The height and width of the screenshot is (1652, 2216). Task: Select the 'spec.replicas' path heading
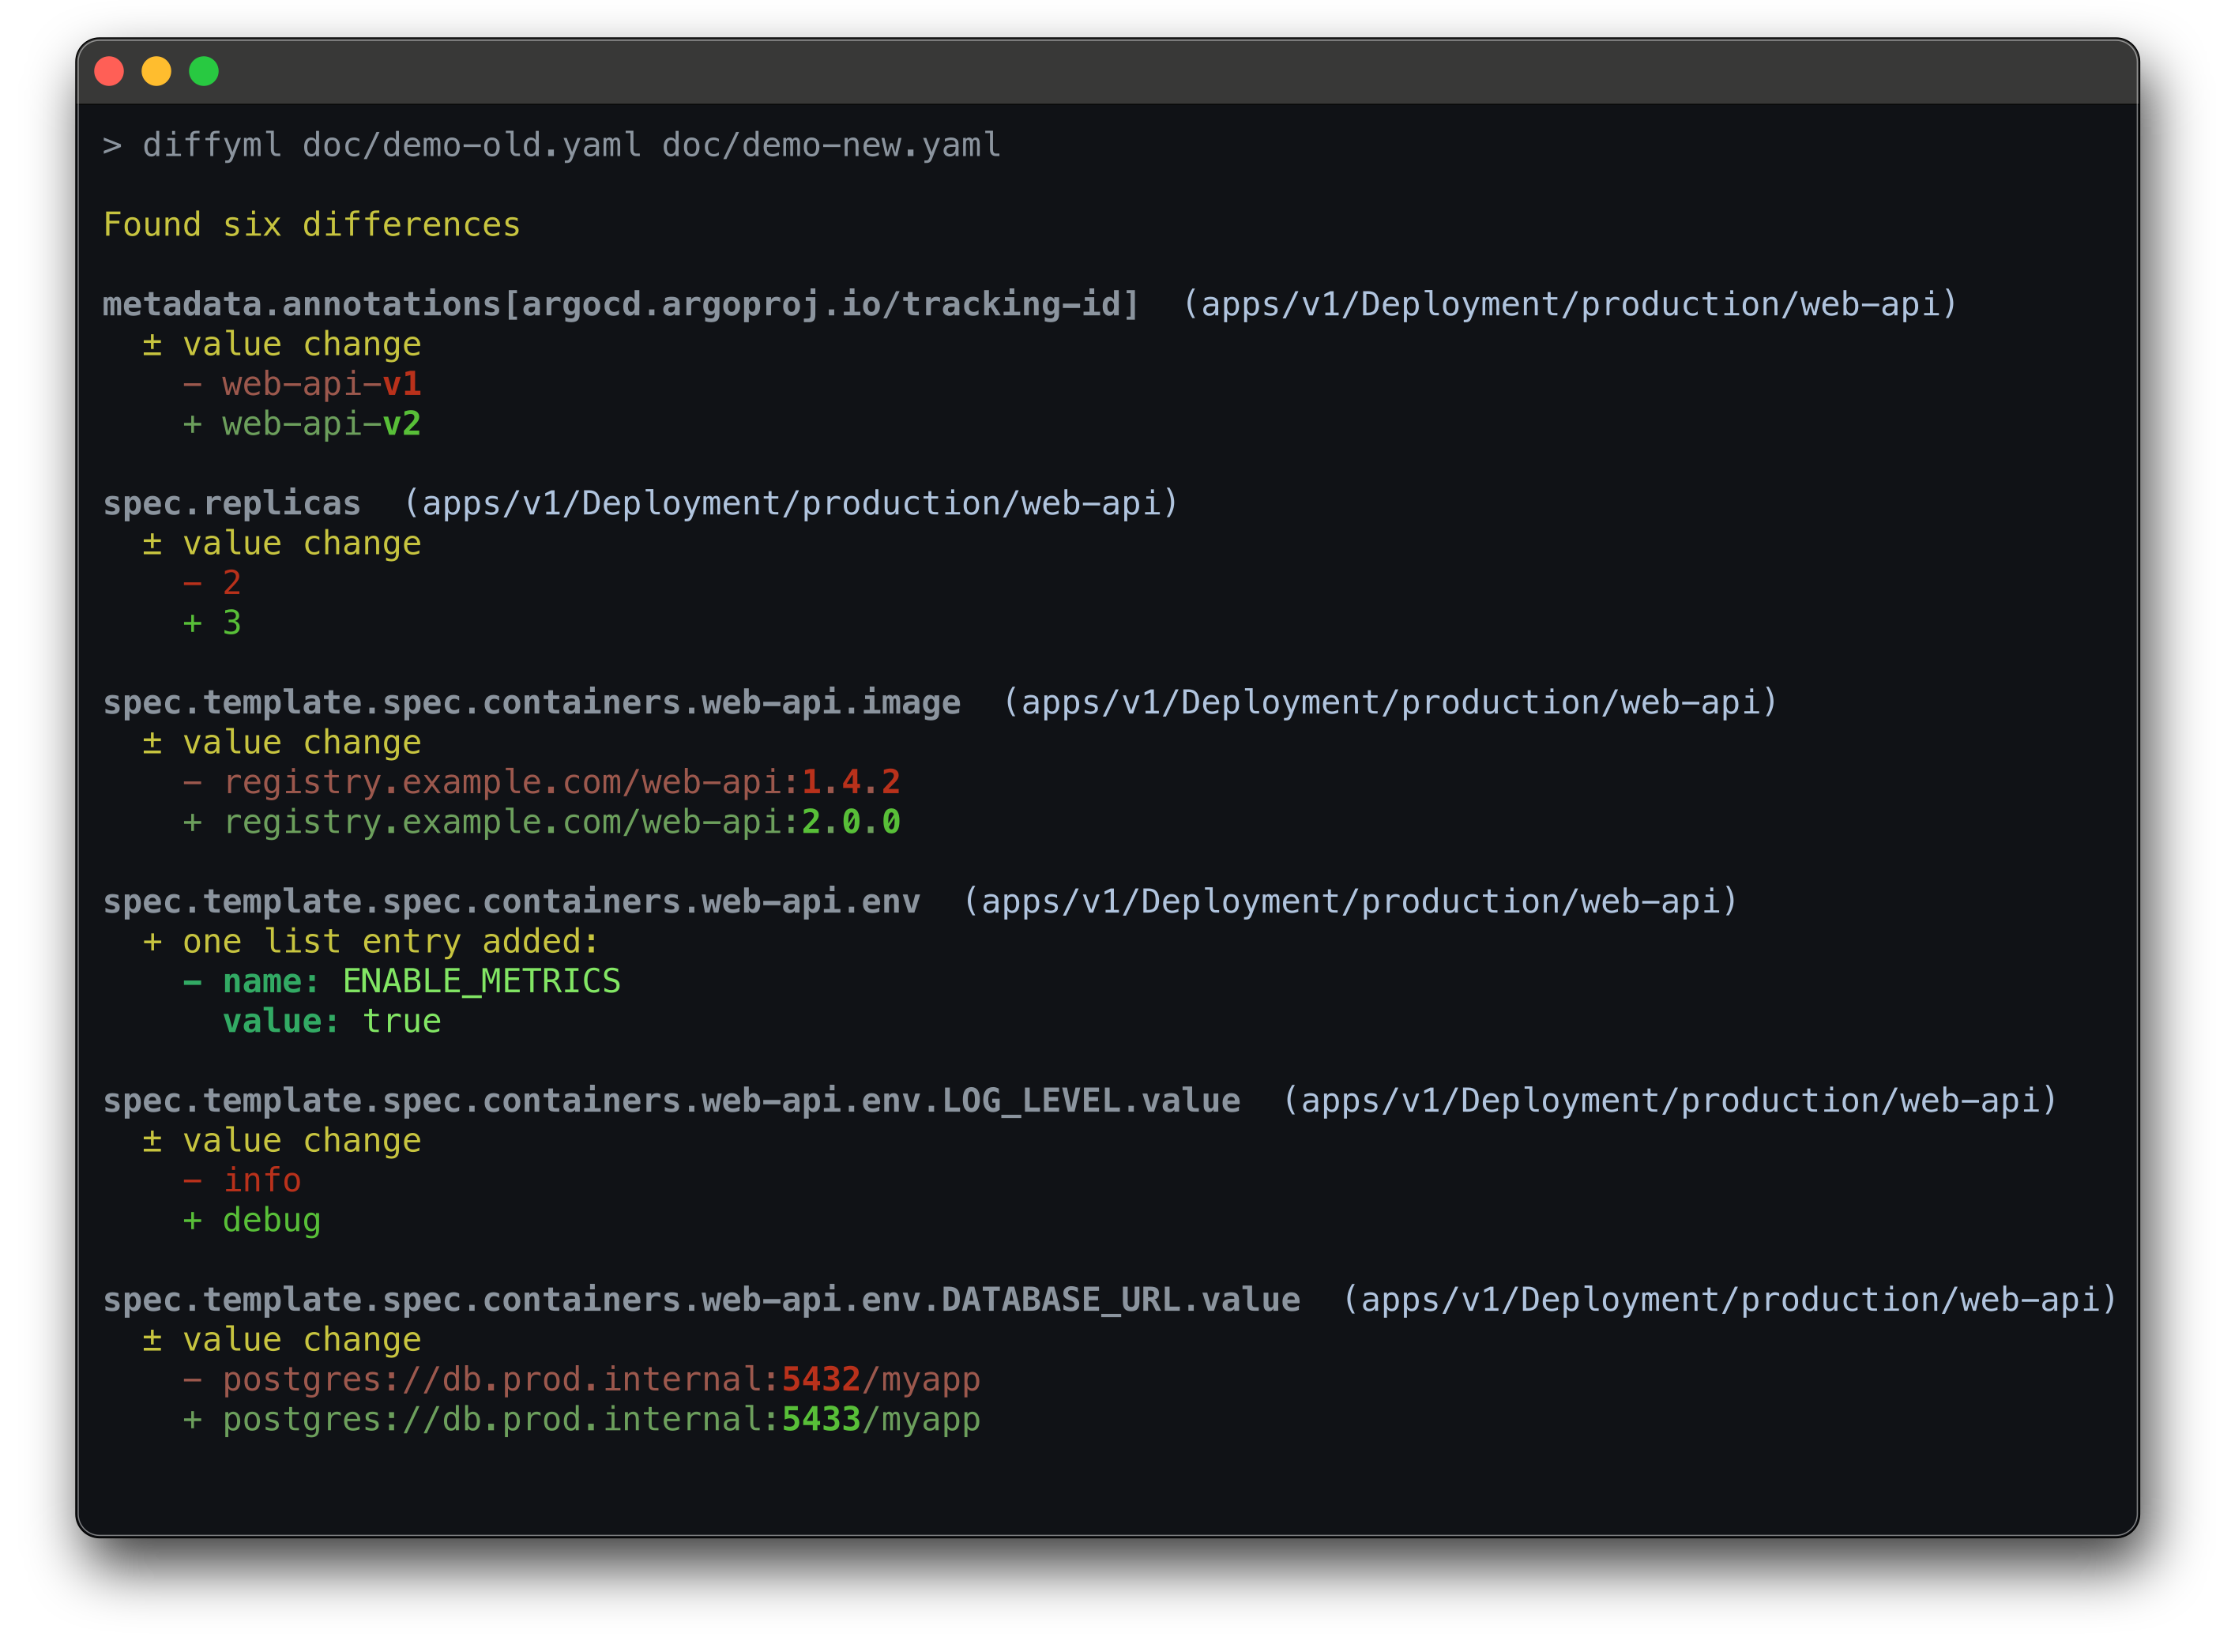(x=232, y=504)
